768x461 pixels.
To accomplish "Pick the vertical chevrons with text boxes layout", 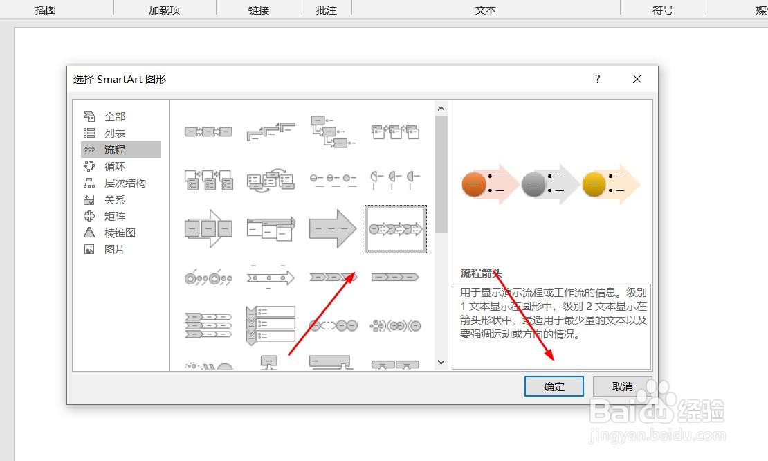I will pos(271,325).
